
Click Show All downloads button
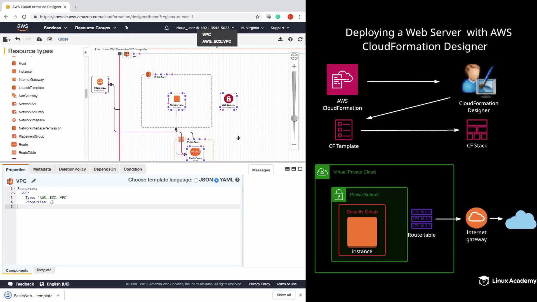click(x=284, y=295)
